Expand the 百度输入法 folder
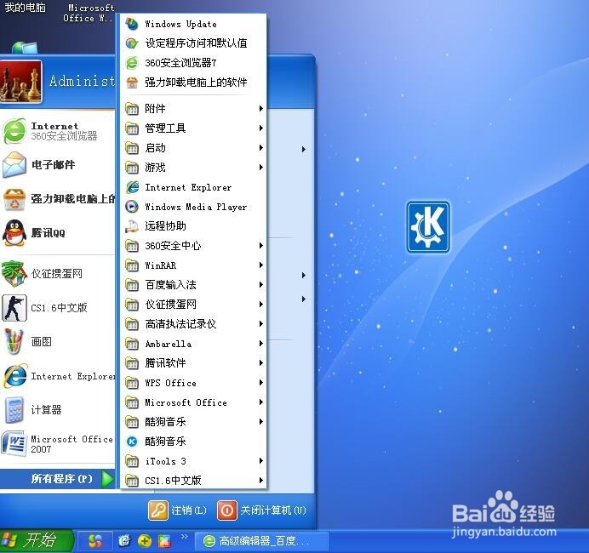589x553 pixels. 193,284
